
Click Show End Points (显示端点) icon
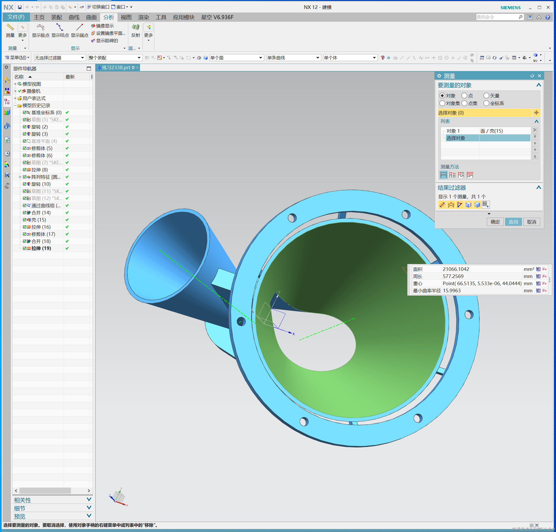(x=79, y=27)
